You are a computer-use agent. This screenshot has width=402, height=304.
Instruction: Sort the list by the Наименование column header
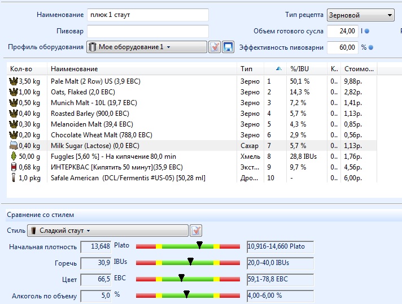coord(141,68)
